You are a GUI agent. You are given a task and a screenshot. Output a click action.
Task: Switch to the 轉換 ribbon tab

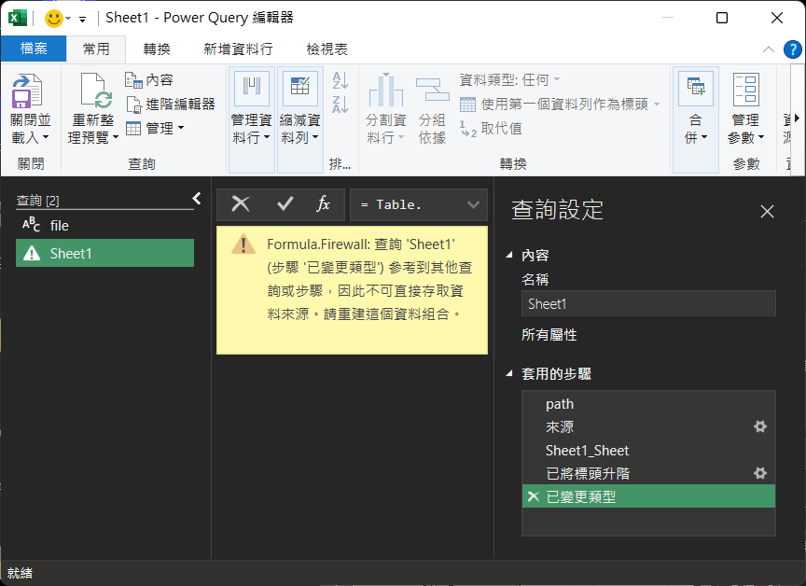[x=157, y=49]
